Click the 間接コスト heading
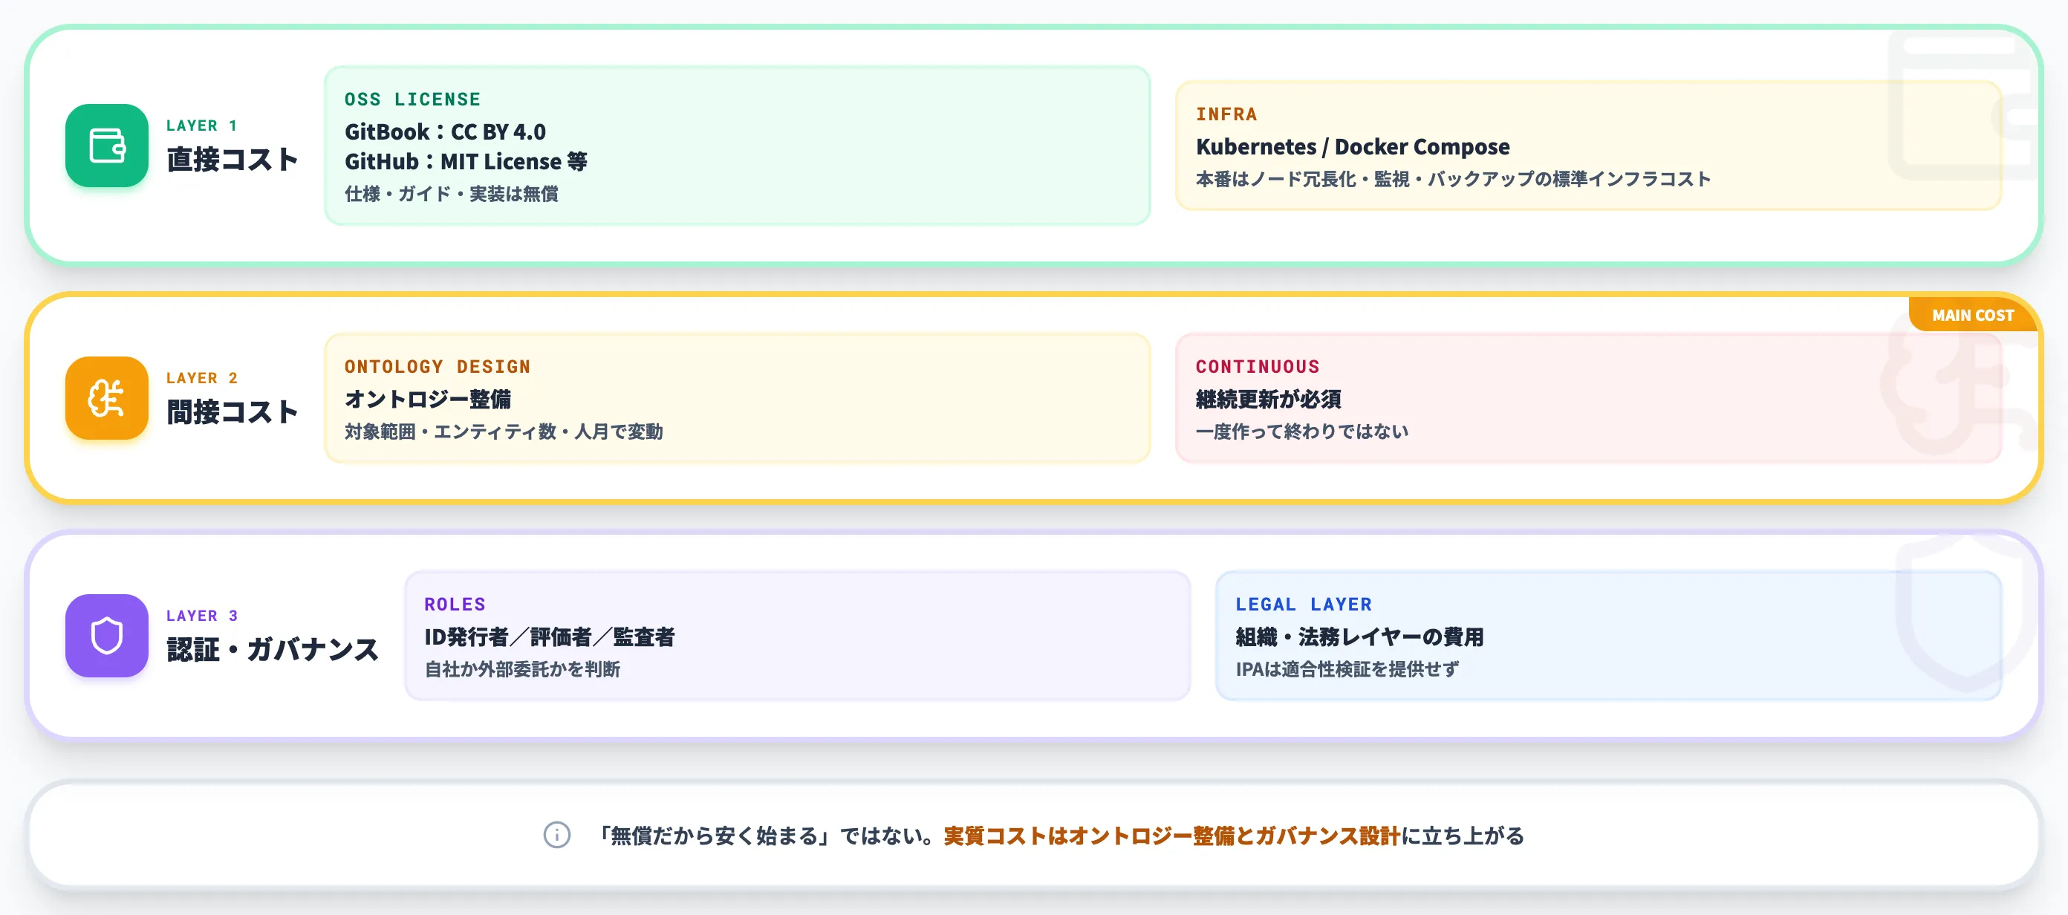Image resolution: width=2068 pixels, height=915 pixels. (x=232, y=411)
